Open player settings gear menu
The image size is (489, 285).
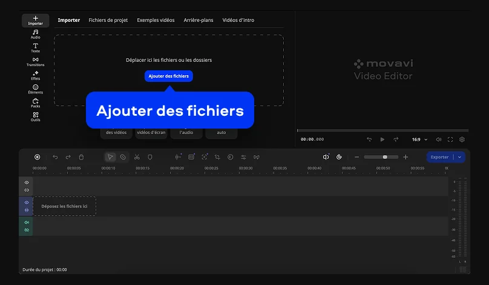[x=462, y=139]
